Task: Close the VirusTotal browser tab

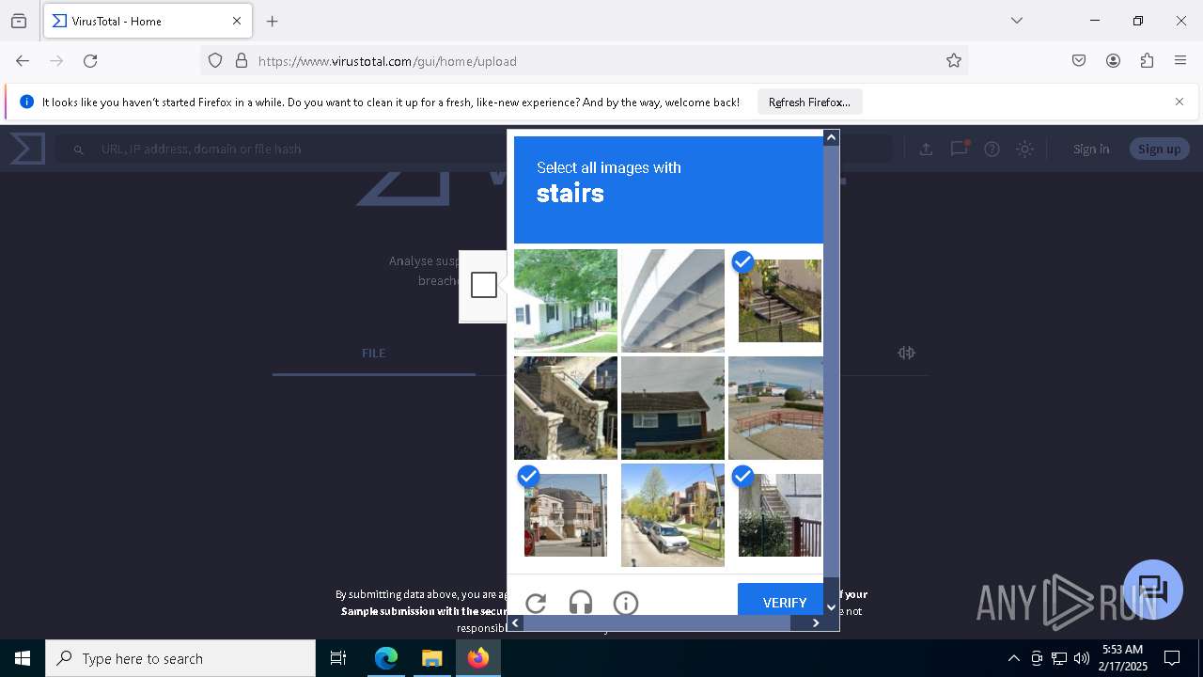Action: point(237,21)
